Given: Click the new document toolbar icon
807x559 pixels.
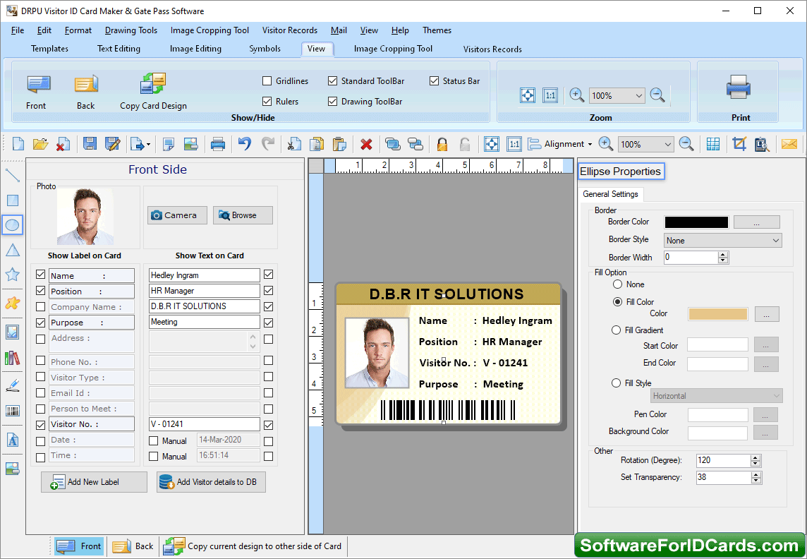Looking at the screenshot, I should tap(18, 144).
